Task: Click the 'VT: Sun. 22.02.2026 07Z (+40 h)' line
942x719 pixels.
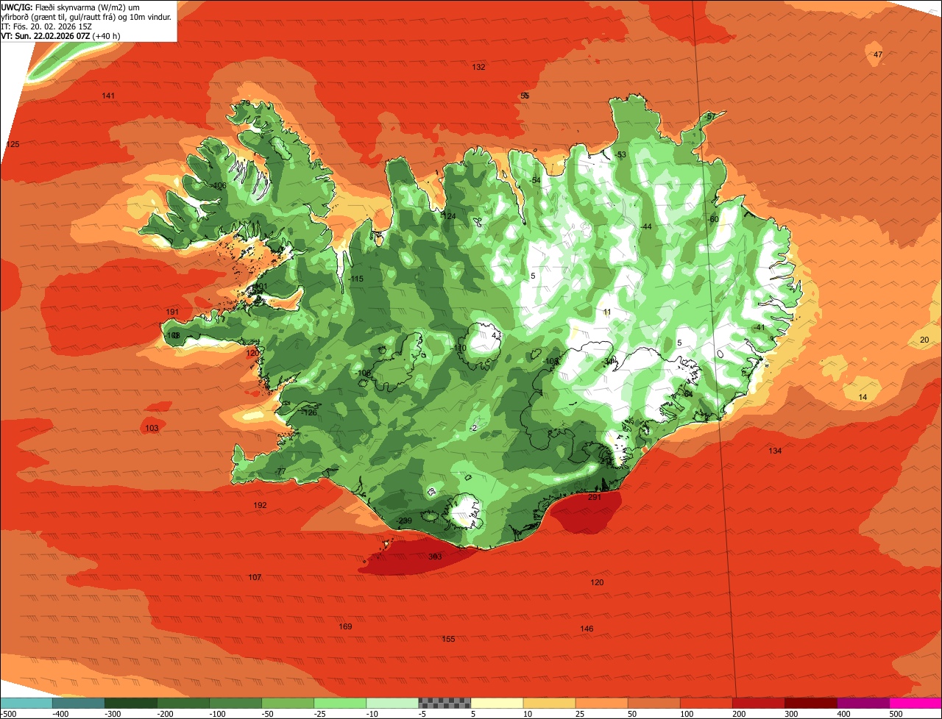Action: coord(60,35)
